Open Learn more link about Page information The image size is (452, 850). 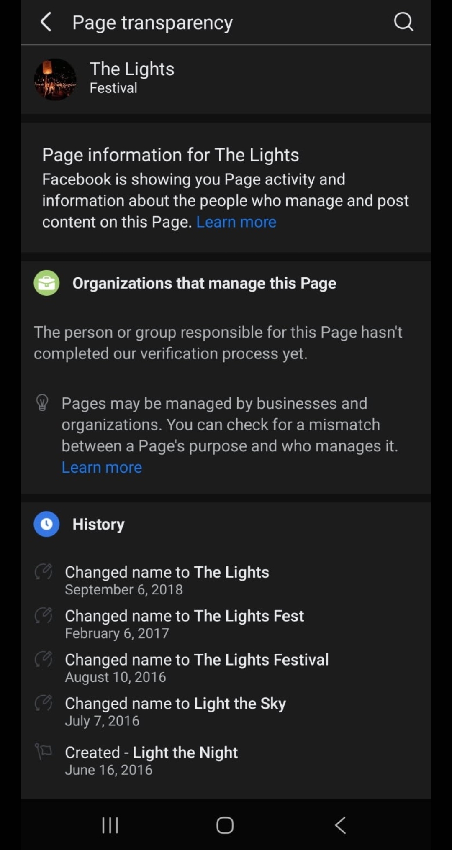click(x=236, y=222)
